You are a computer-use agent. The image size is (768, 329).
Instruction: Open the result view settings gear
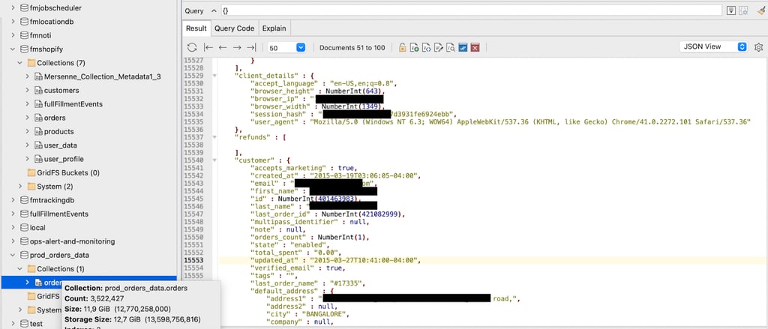759,47
